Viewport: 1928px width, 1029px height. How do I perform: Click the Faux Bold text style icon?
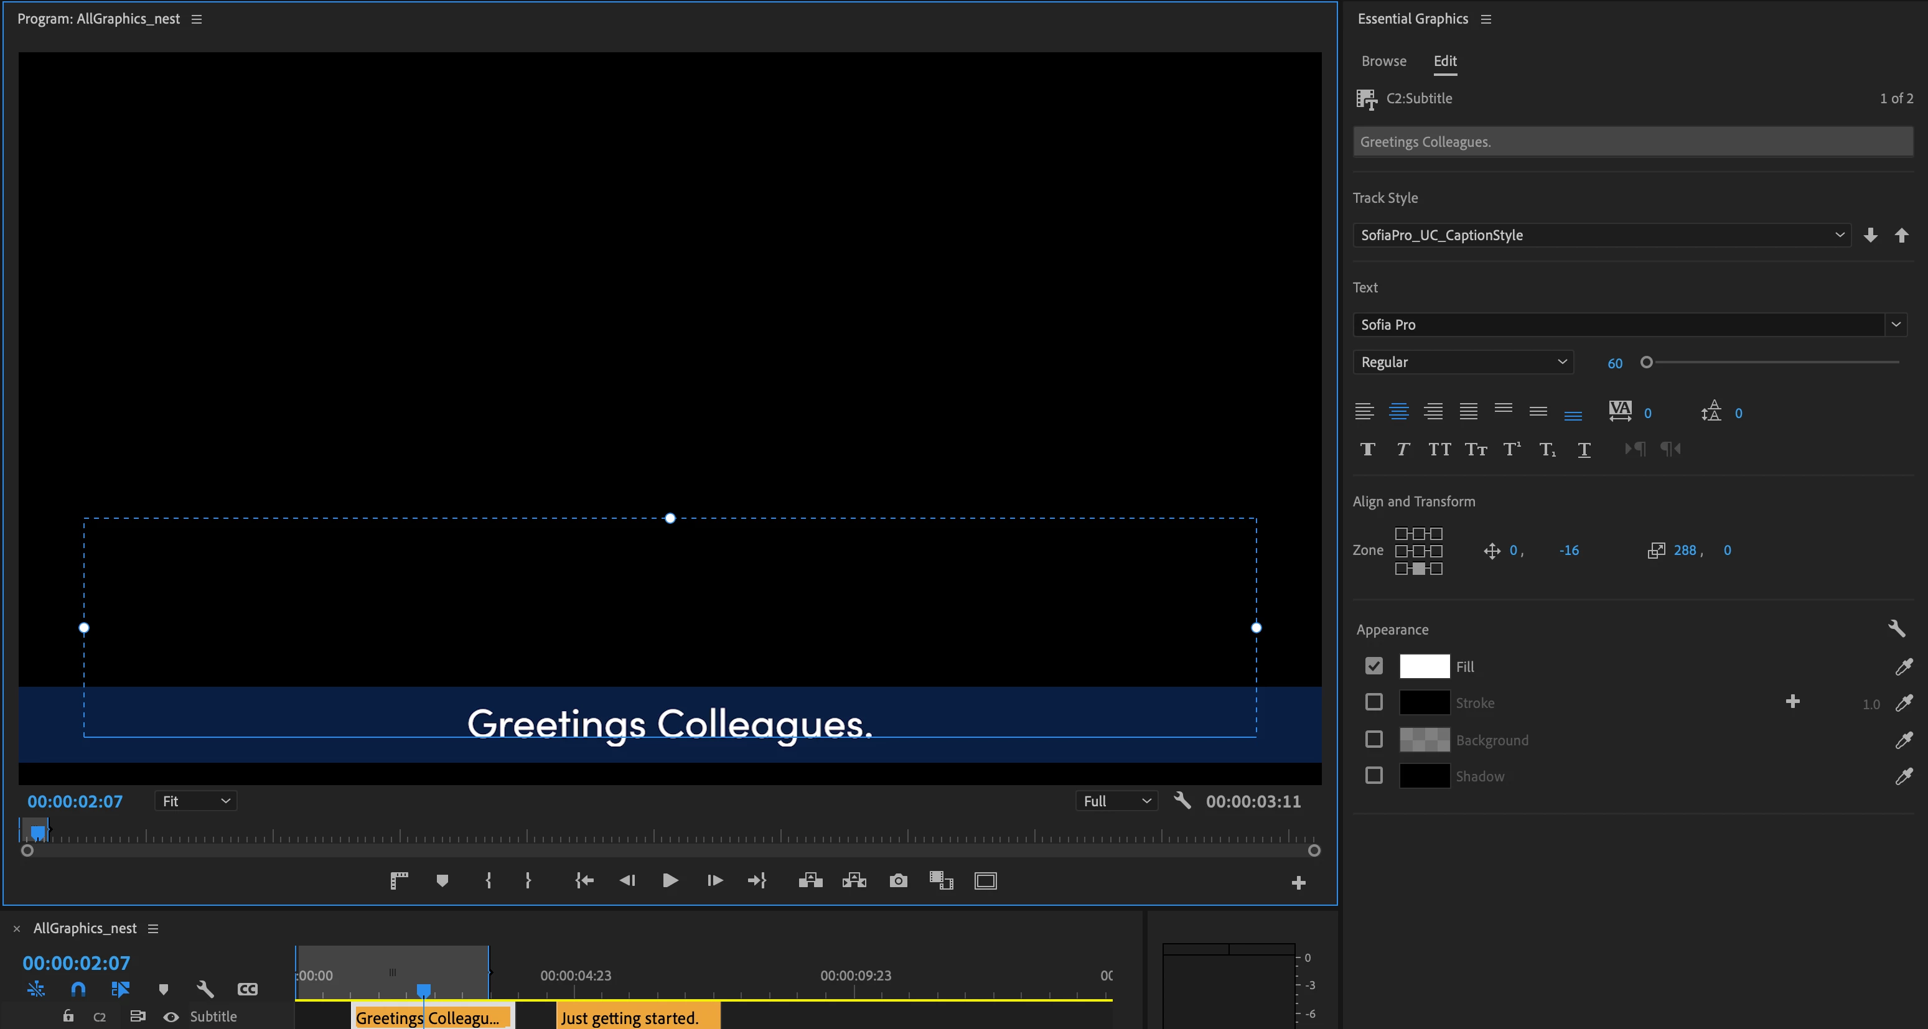click(1367, 449)
